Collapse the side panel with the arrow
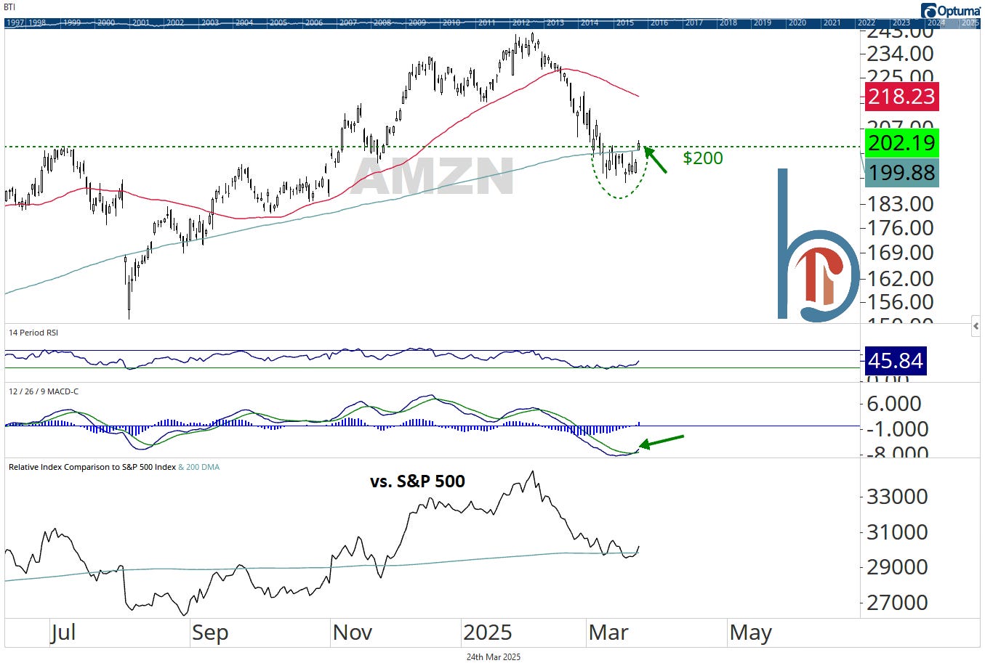Viewport: 985px width, 671px height. [x=976, y=327]
